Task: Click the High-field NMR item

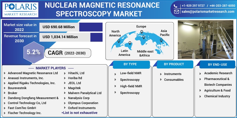Action: coord(131,86)
